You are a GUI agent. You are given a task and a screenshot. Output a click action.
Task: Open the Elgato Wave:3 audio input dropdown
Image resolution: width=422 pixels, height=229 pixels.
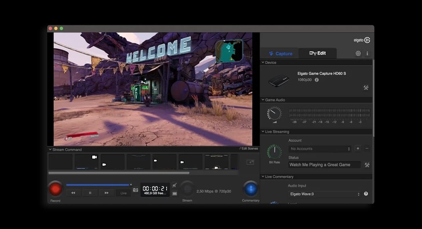pos(324,194)
